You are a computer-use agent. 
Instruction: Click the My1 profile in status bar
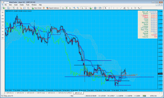click(x=72, y=96)
